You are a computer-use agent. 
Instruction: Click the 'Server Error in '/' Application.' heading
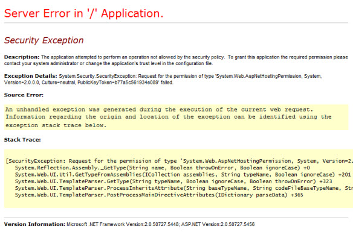(x=83, y=13)
